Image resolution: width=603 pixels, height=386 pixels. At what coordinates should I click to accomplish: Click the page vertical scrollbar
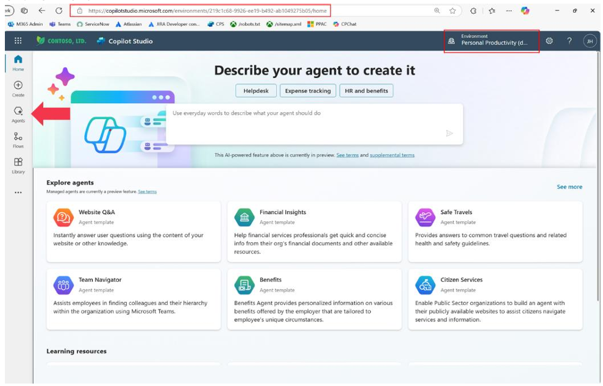click(x=598, y=177)
